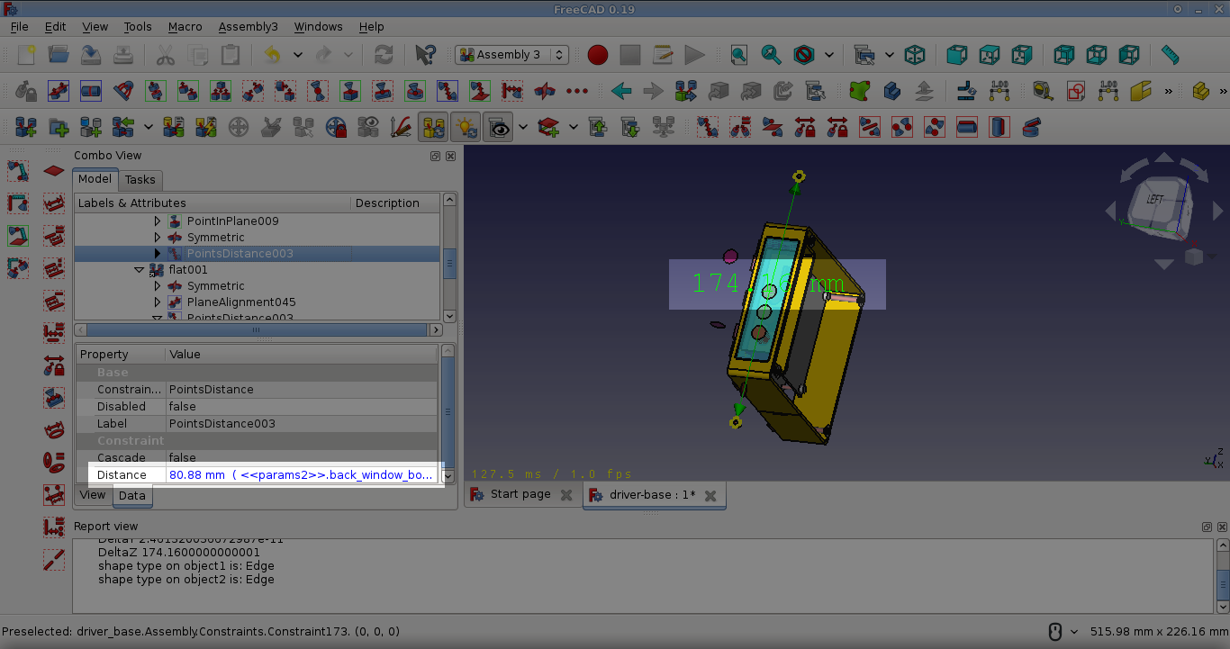Refresh the document with the recompute icon

click(x=384, y=55)
